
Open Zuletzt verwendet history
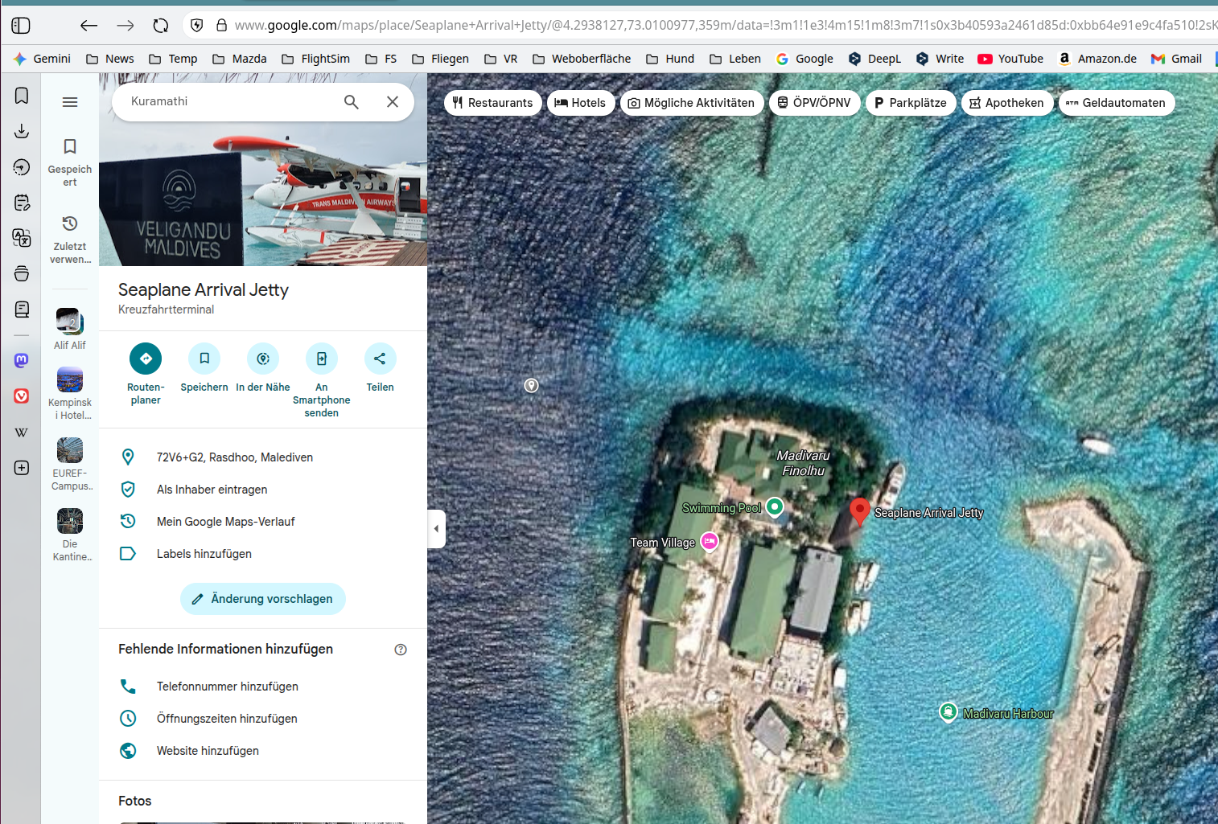[70, 238]
